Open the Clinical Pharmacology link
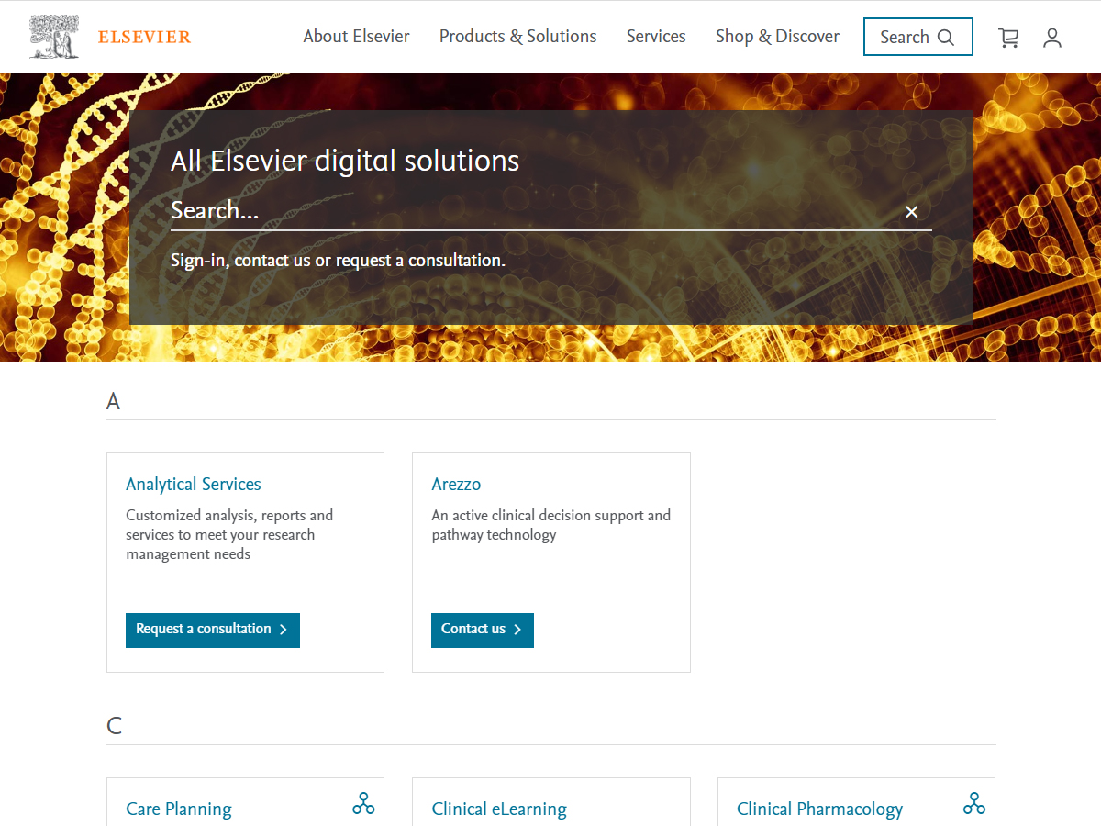The width and height of the screenshot is (1101, 826). point(819,809)
